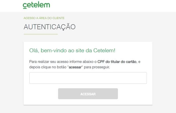Click the gray page background below the card
Screen dimensions: 176x113
pyautogui.click(x=88, y=109)
